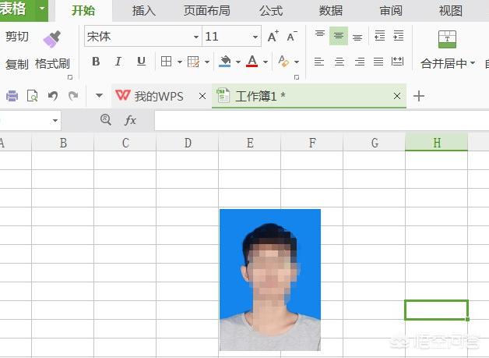Expand draw border dropdown arrow

coord(207,62)
